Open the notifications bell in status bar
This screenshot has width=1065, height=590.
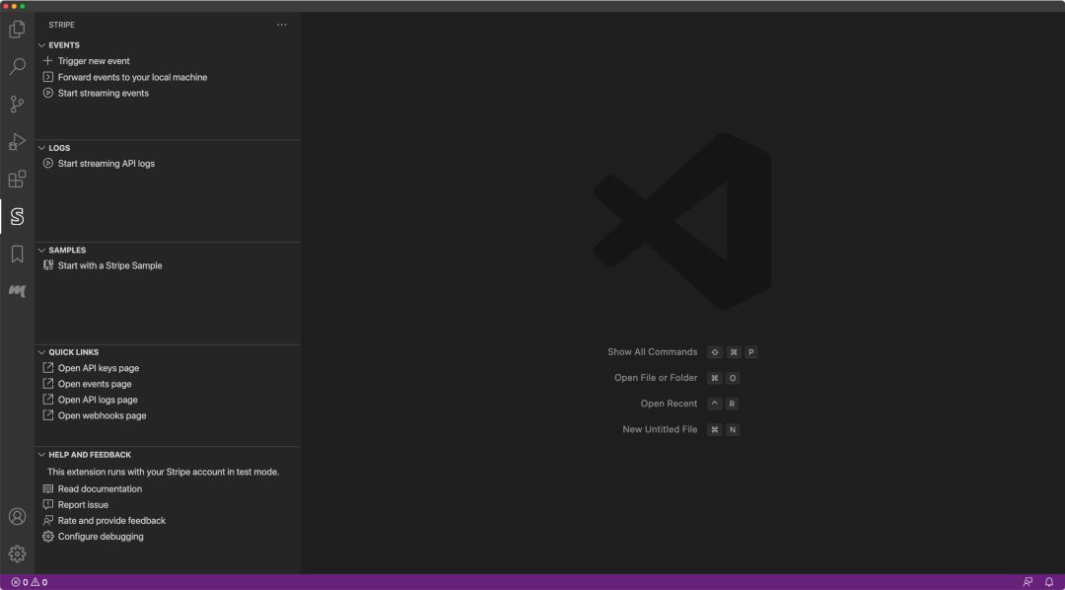(1048, 582)
